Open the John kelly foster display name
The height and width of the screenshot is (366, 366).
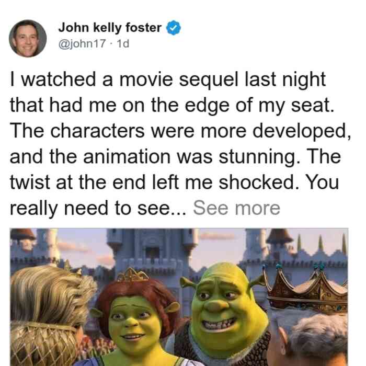110,28
